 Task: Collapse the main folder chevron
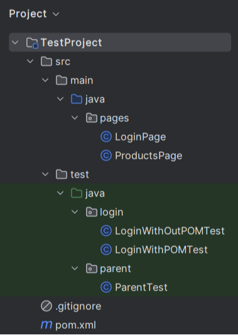pos(45,80)
